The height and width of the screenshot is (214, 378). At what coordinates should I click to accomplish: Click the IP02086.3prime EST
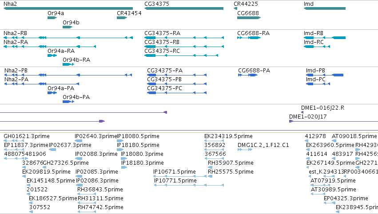pos(80,185)
